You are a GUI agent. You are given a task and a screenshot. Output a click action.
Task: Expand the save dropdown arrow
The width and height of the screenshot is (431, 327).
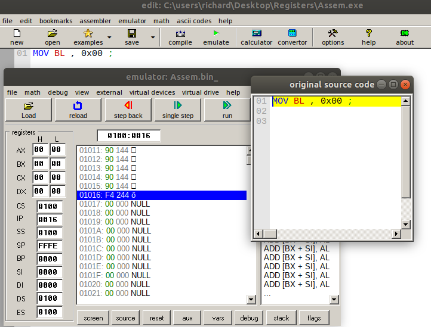tap(153, 38)
